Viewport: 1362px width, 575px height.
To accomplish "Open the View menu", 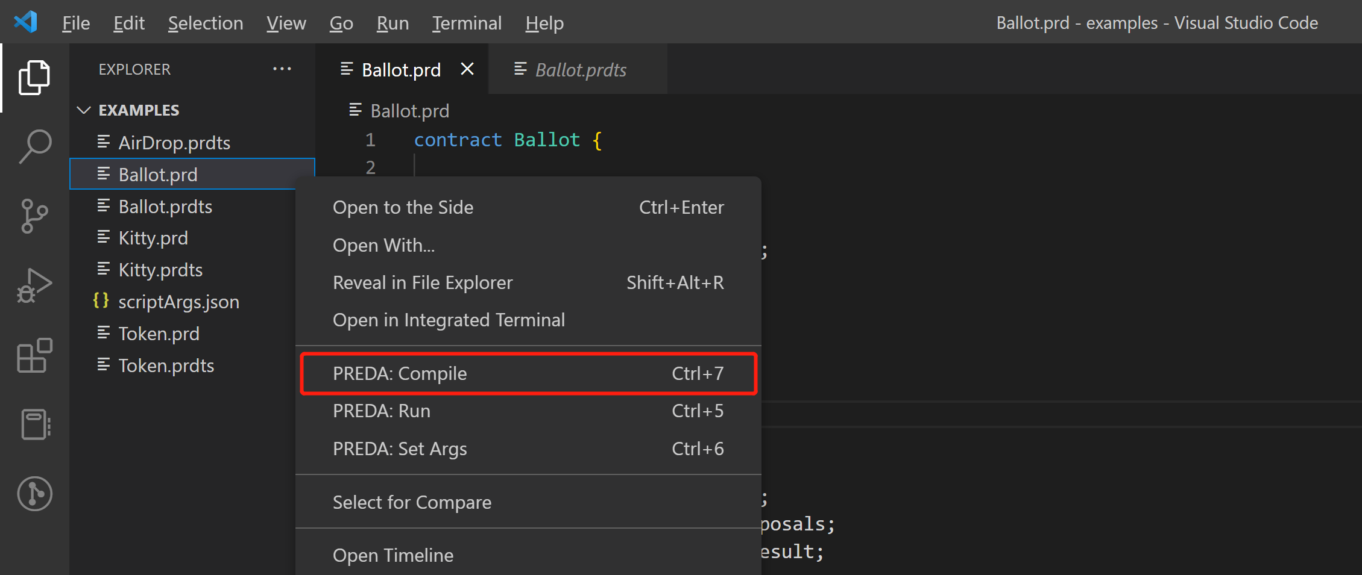I will [286, 23].
